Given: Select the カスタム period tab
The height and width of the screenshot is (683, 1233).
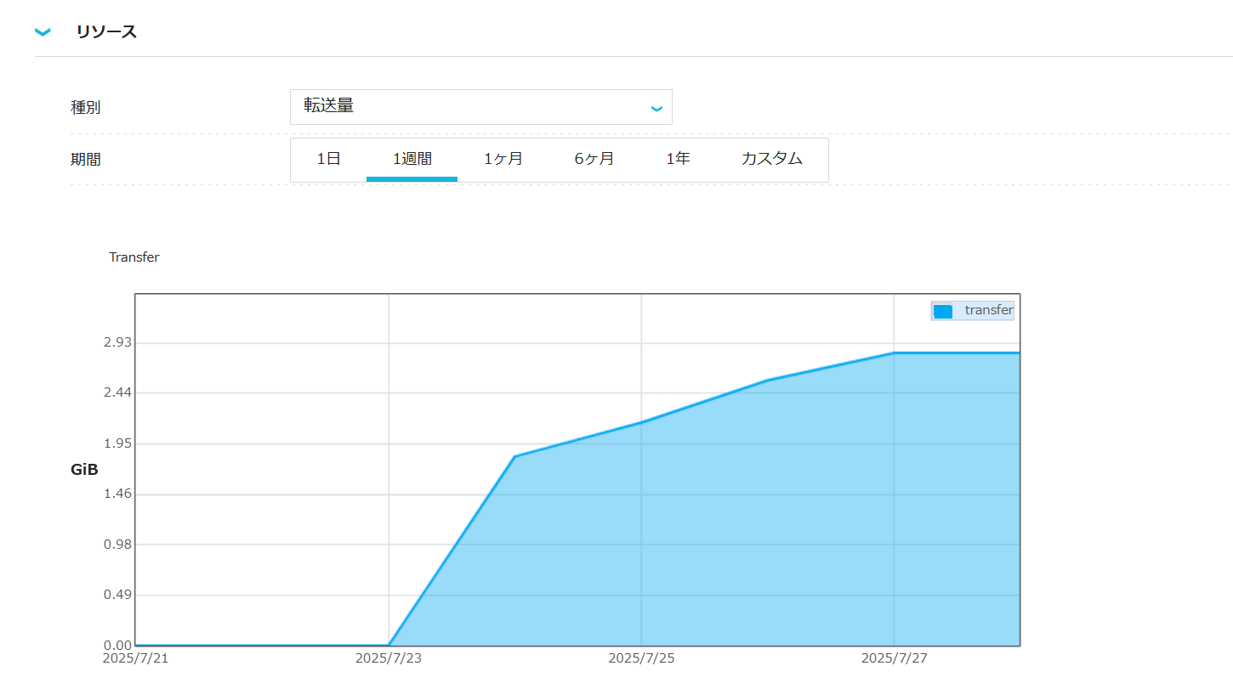Looking at the screenshot, I should [x=771, y=159].
